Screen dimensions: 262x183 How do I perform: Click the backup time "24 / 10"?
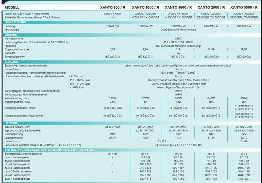(x=112, y=154)
